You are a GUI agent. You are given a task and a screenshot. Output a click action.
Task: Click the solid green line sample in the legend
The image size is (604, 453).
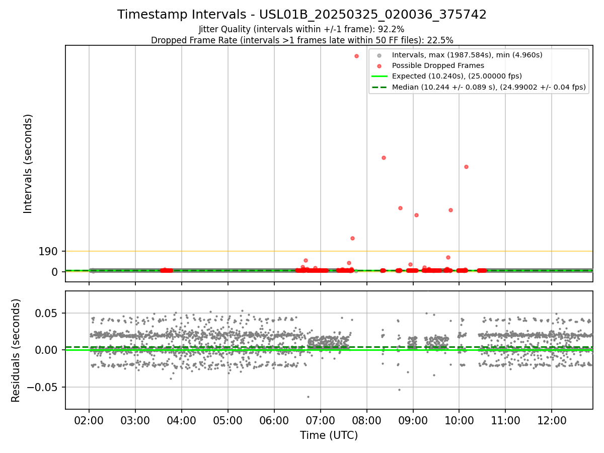coord(380,77)
